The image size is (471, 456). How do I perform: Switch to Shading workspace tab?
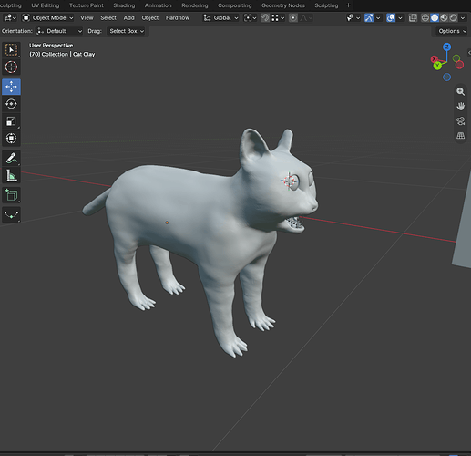[x=124, y=5]
